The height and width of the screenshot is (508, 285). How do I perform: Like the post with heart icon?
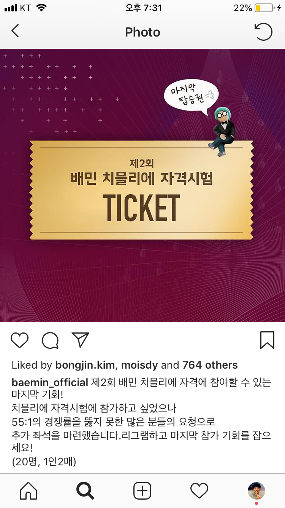[x=19, y=340]
